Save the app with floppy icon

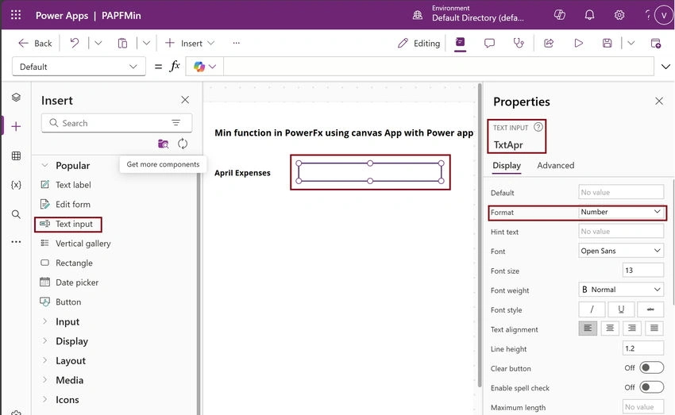[607, 43]
